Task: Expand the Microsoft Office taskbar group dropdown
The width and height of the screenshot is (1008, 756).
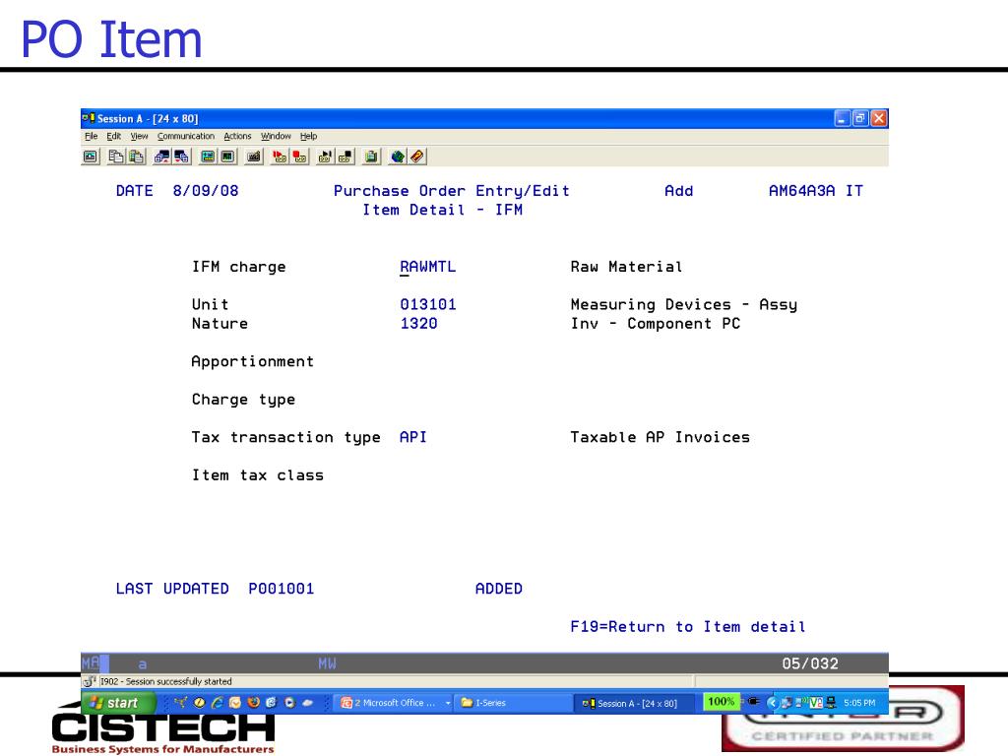Action: pos(448,703)
